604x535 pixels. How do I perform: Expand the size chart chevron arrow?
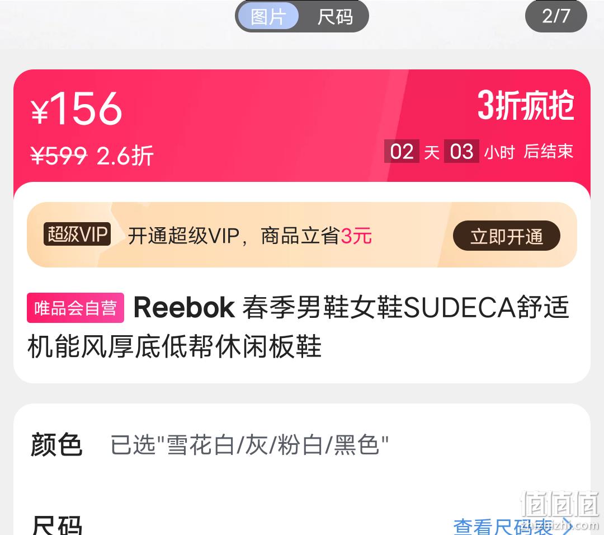[x=566, y=526]
